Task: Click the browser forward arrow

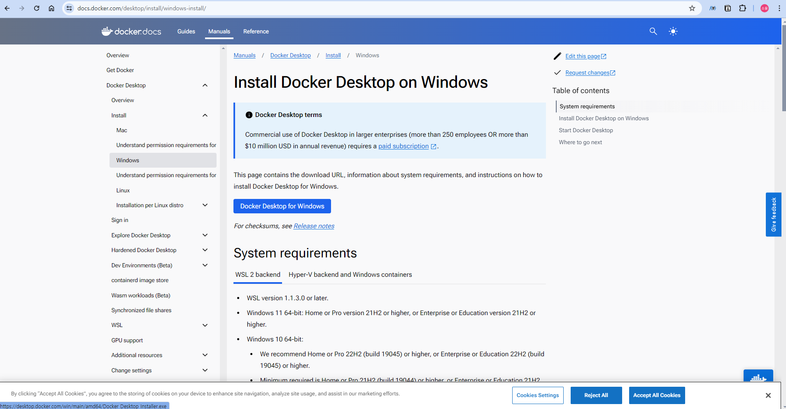Action: click(x=22, y=8)
